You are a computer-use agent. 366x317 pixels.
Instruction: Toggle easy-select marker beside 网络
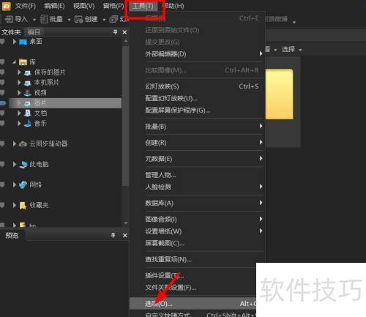click(2, 184)
